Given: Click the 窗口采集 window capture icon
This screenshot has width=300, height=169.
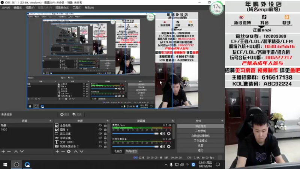Looking at the screenshot, I should pos(57,134).
